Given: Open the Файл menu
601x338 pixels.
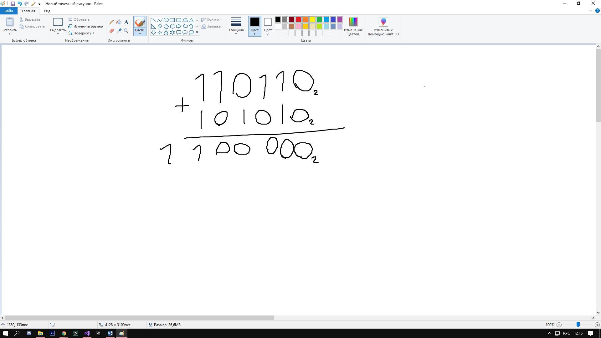Looking at the screenshot, I should tap(8, 11).
